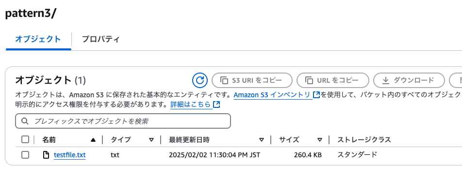This screenshot has height=179, width=462.
Task: Open the testfile.txt object link
Action: (x=70, y=155)
